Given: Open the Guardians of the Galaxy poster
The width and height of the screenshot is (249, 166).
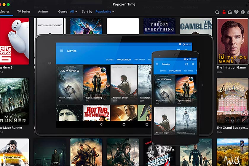Looking at the screenshot, I should click(x=86, y=26).
